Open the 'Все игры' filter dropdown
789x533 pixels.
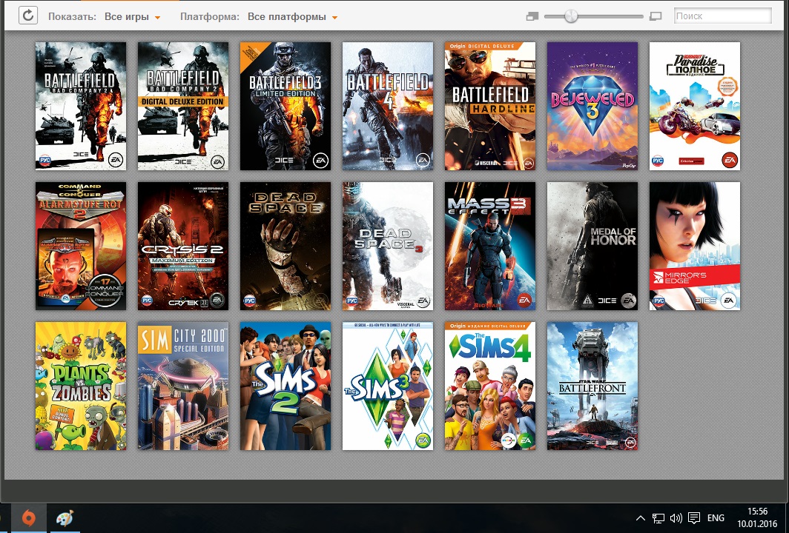(132, 16)
